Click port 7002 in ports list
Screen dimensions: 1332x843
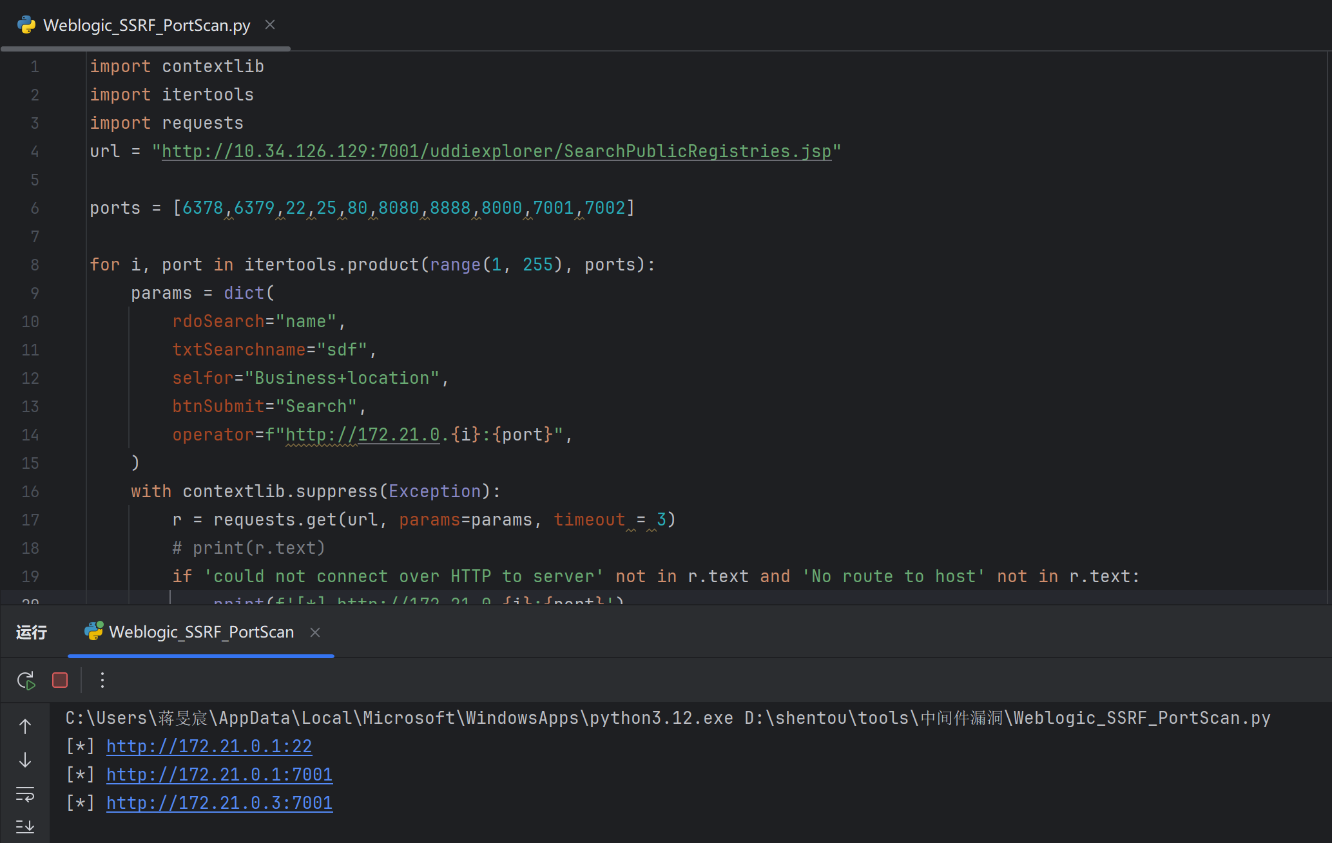coord(604,208)
